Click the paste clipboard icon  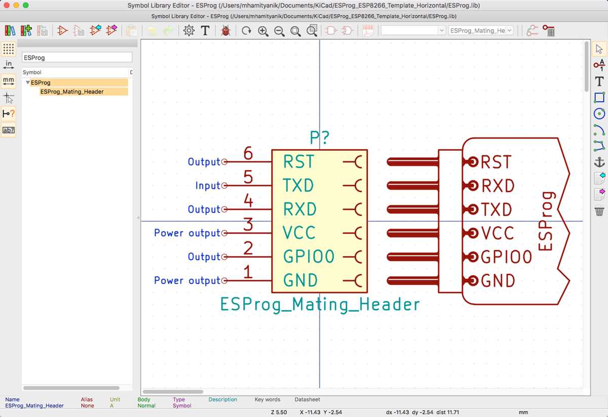[x=131, y=30]
